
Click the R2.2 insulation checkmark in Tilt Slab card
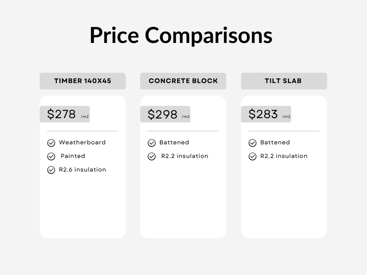coord(252,157)
